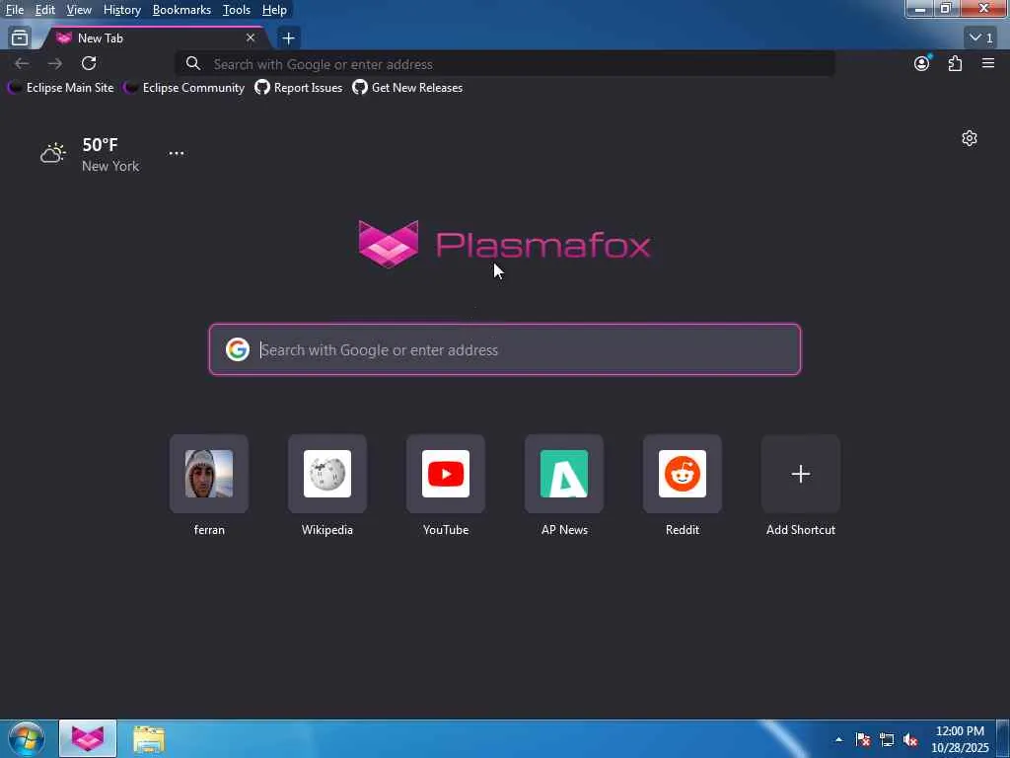Click the muted volume tray icon
Screen dimensions: 1010x758
tap(910, 739)
